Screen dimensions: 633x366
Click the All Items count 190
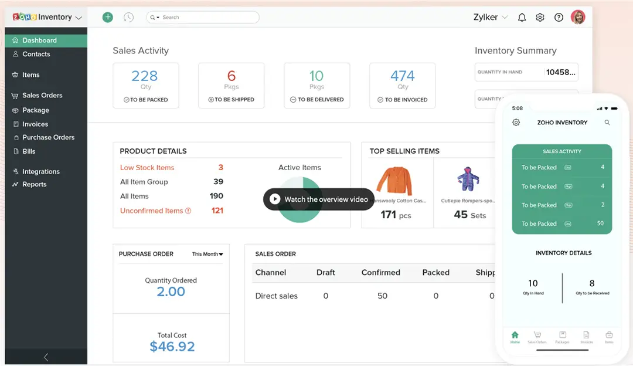click(x=216, y=196)
